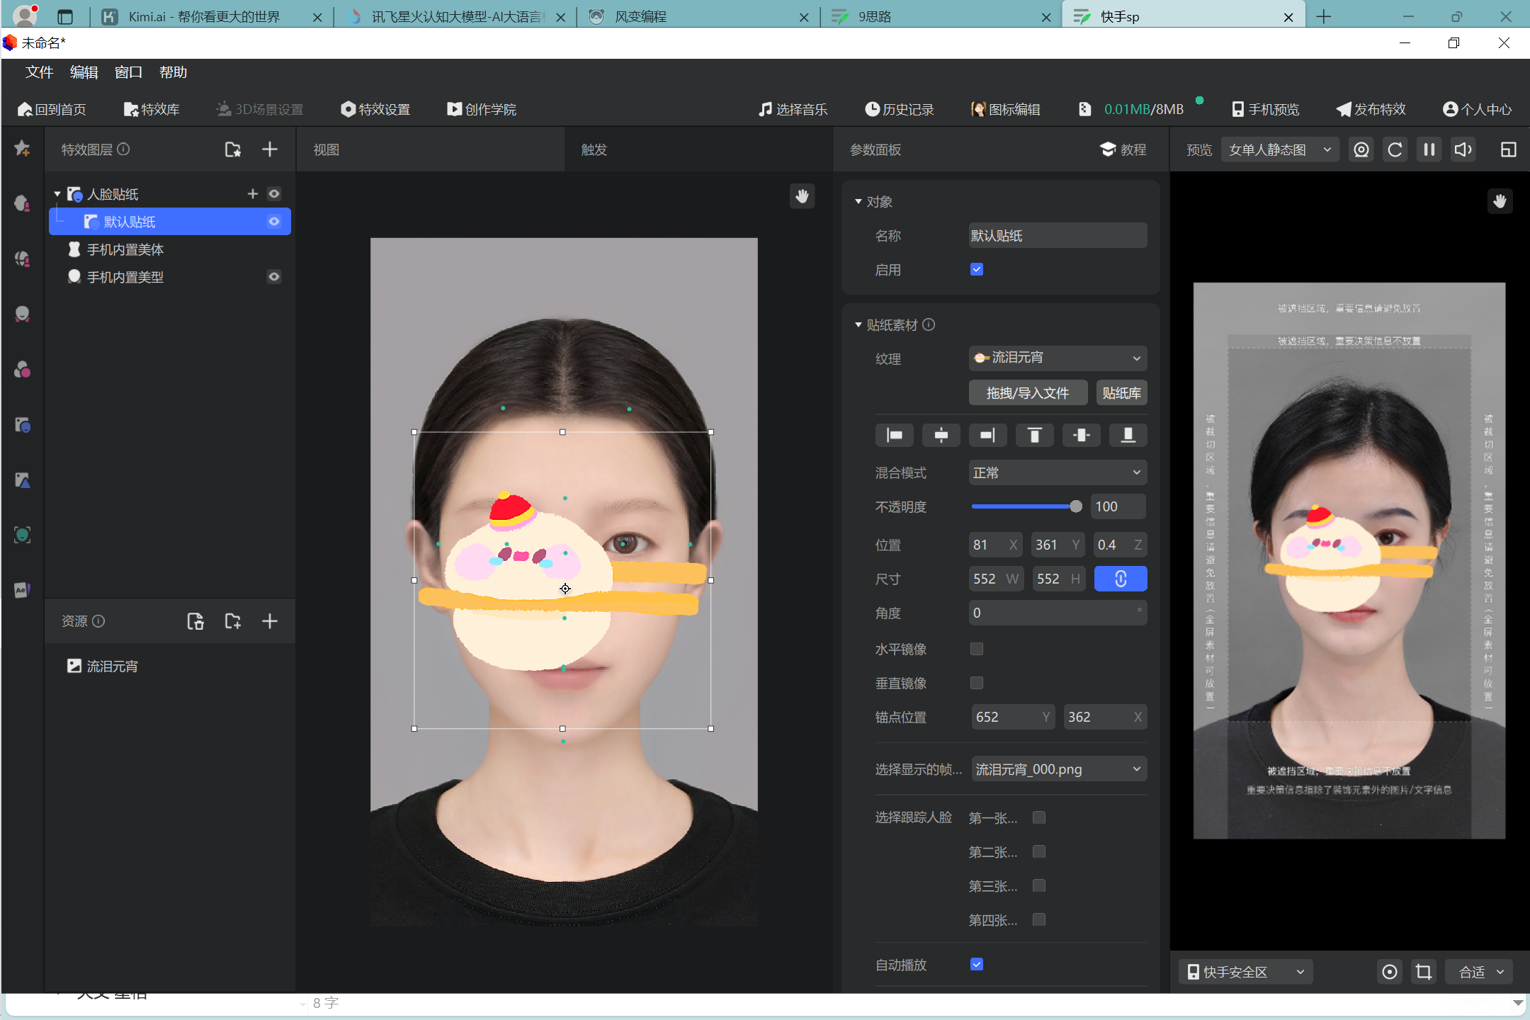
Task: Click the info icon next to 贴纸素材
Action: click(x=929, y=324)
